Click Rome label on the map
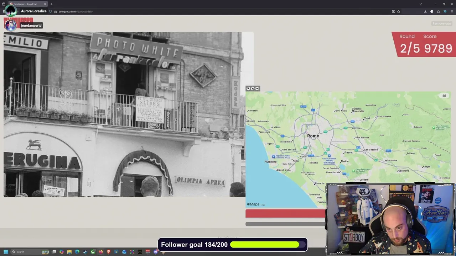 (313, 136)
